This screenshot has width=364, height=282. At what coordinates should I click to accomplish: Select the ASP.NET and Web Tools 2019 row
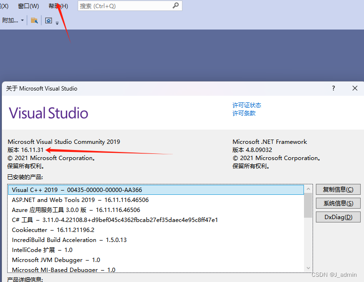coord(156,200)
